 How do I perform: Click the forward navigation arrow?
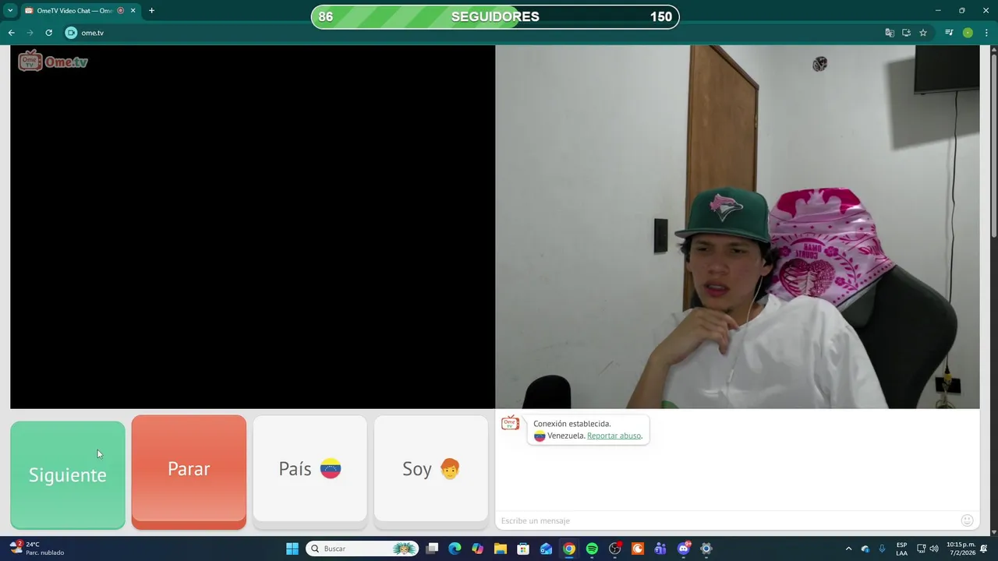pyautogui.click(x=30, y=33)
